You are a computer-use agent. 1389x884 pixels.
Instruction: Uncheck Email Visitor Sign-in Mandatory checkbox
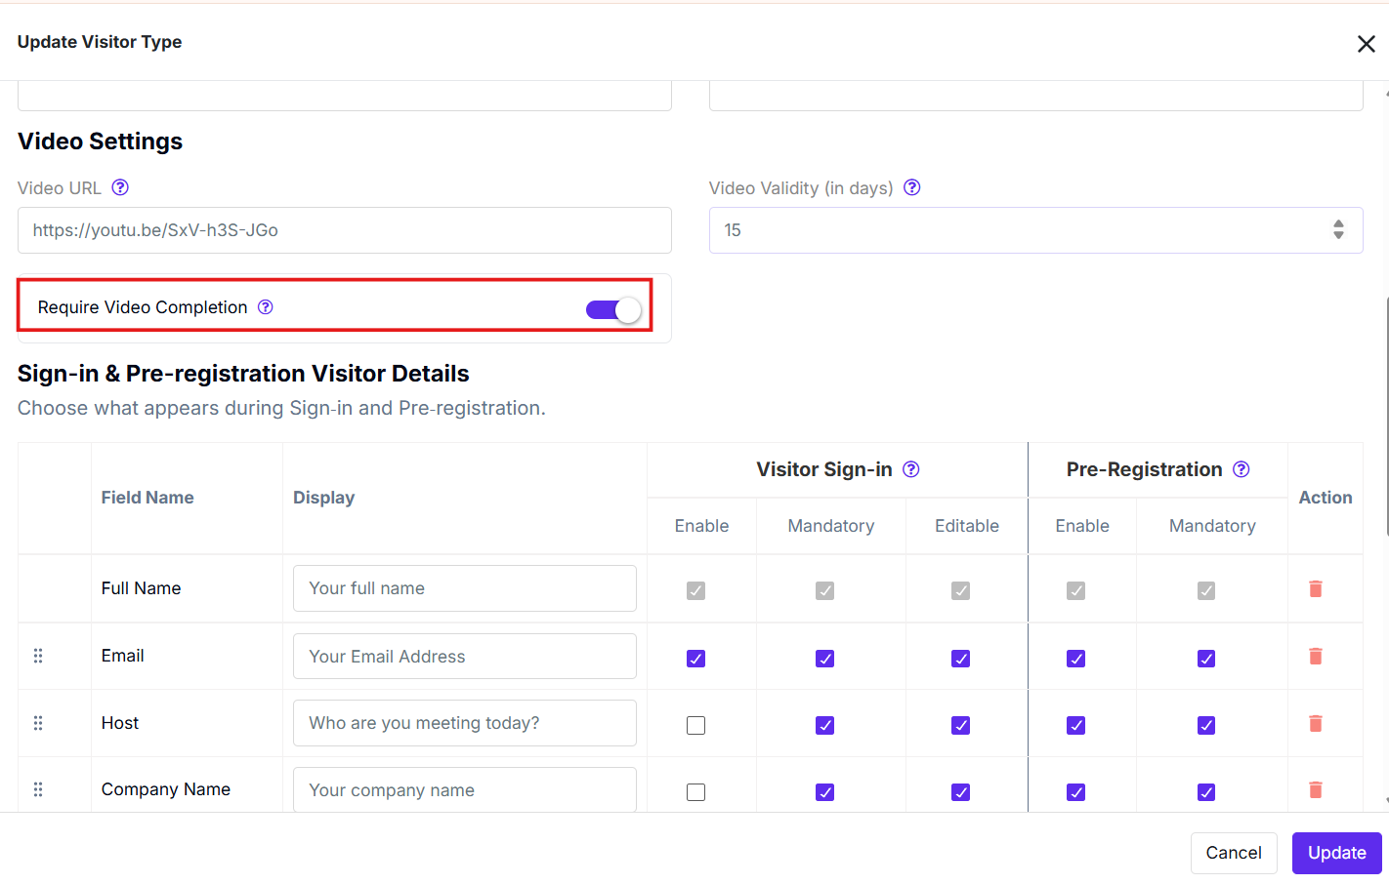tap(825, 659)
